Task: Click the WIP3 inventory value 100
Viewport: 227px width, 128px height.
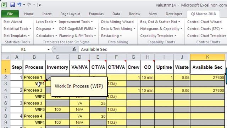Action: point(57,110)
